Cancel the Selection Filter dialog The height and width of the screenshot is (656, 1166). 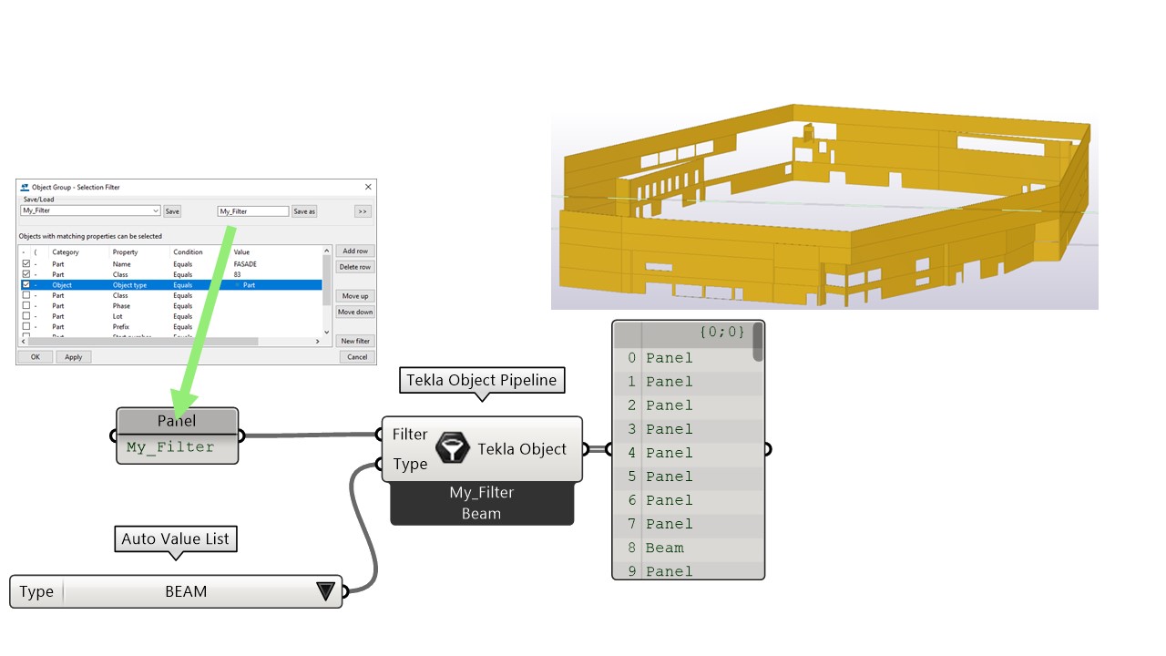[358, 357]
